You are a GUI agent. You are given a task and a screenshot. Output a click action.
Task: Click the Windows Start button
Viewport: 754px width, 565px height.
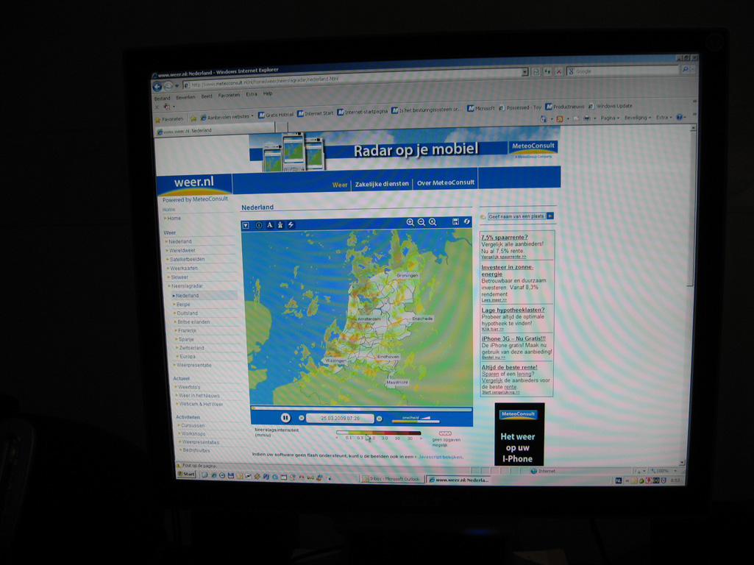pyautogui.click(x=186, y=474)
